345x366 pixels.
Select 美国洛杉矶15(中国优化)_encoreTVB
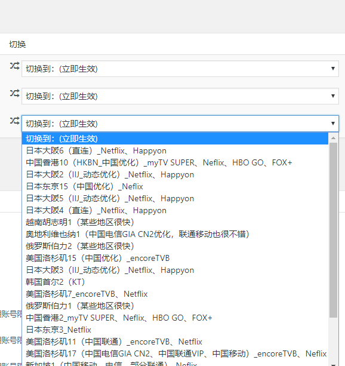175,258
